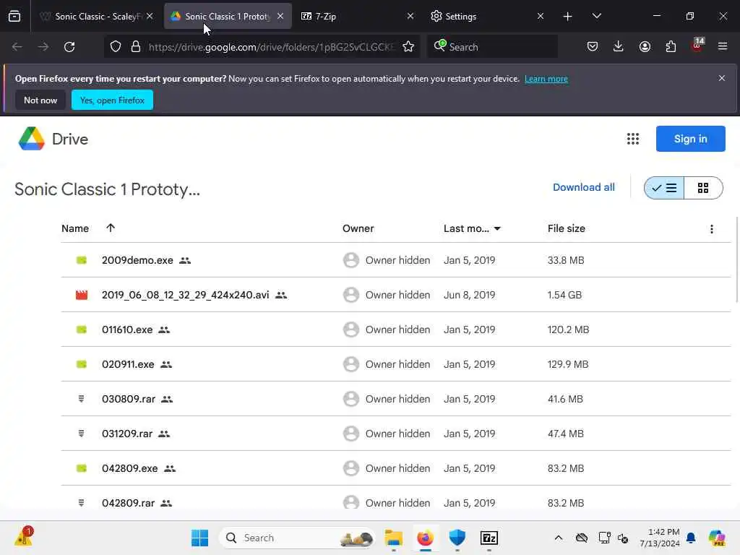The image size is (740, 555).
Task: List all tabs dropdown chevron
Action: [x=596, y=17]
